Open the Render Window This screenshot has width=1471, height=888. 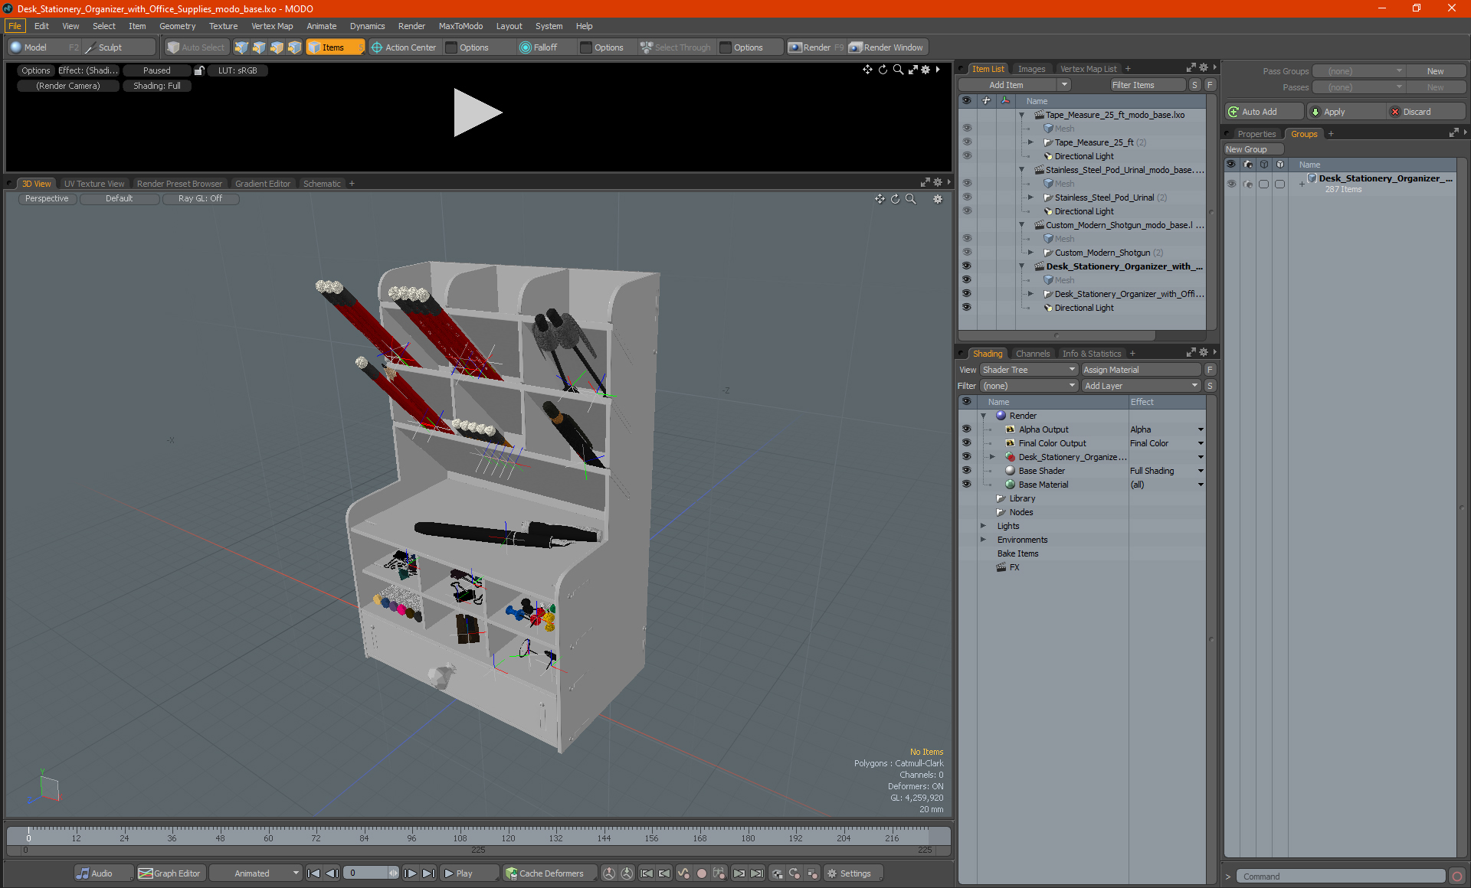tap(886, 47)
